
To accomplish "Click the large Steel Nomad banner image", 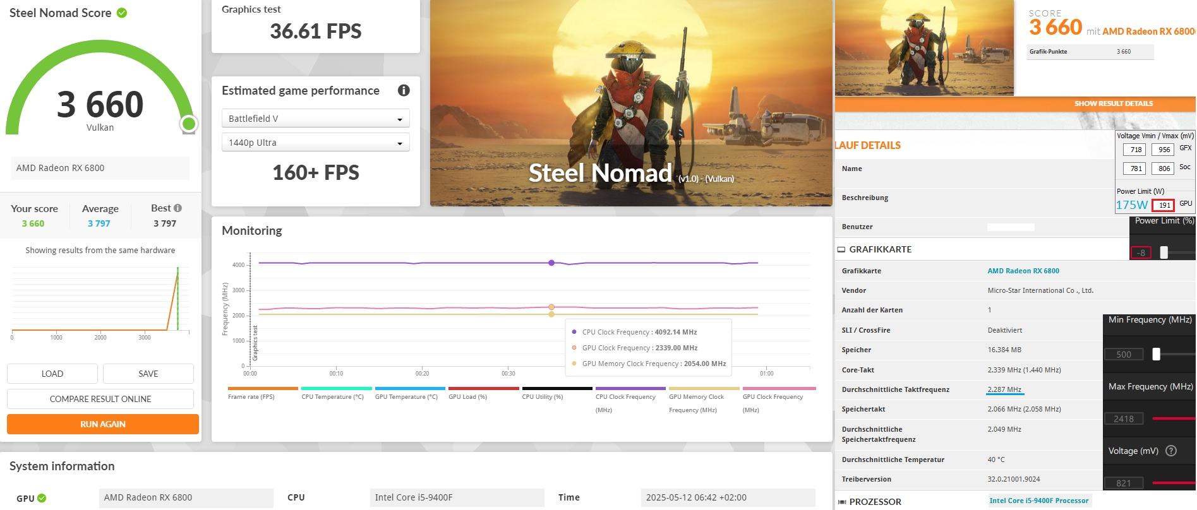I will coord(631,103).
